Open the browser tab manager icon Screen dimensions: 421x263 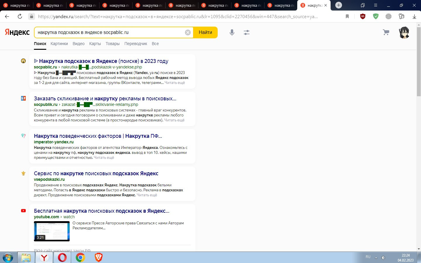pyautogui.click(x=363, y=5)
